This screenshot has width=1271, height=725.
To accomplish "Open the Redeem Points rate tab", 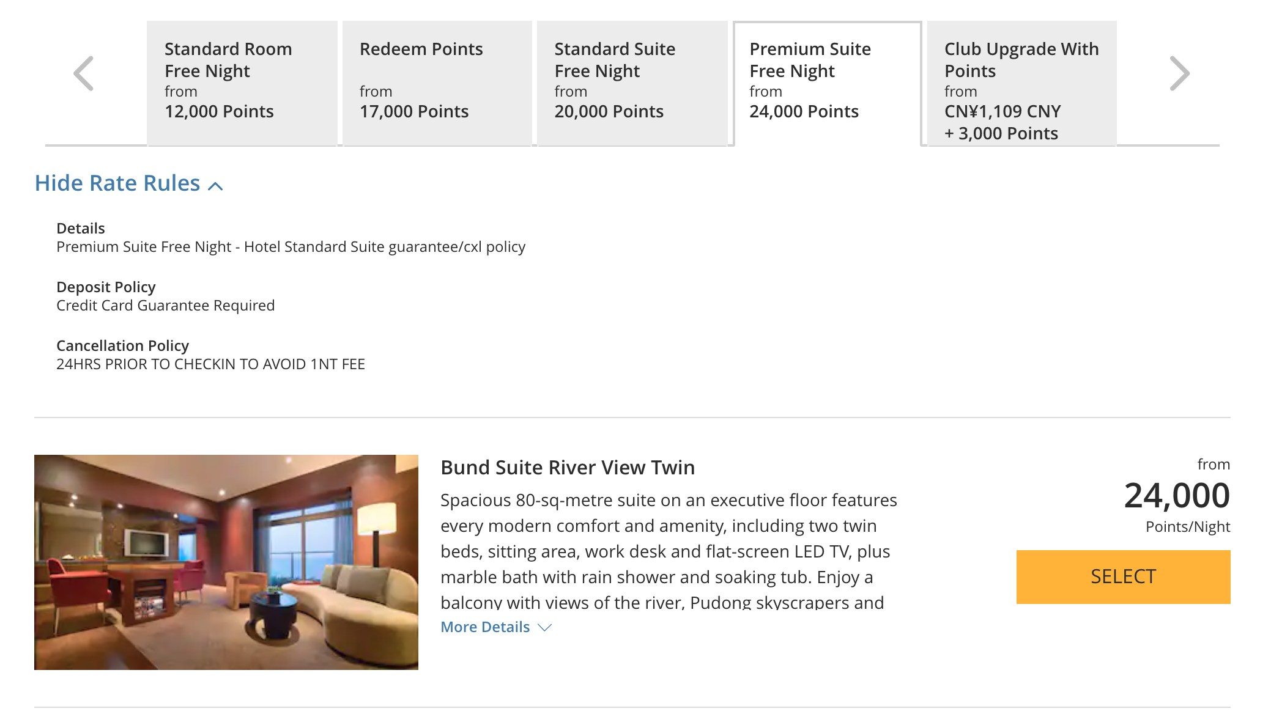I will [x=437, y=83].
